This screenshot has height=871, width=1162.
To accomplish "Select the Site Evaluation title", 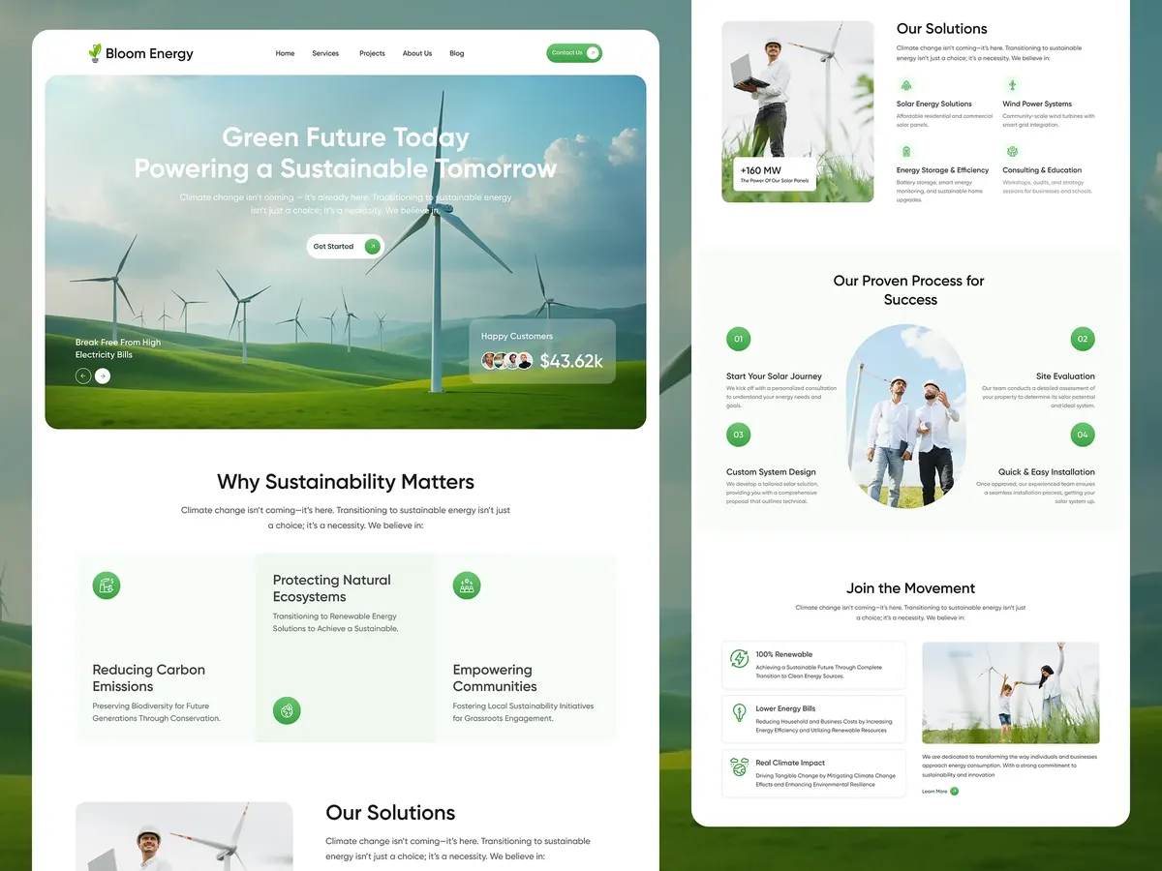I will (1065, 376).
